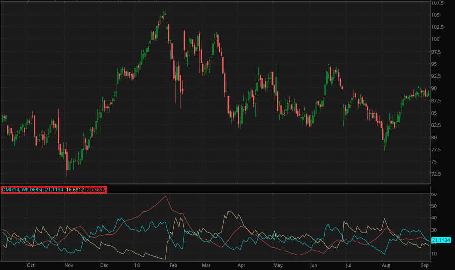Click the Feb label on the time axis
The width and height of the screenshot is (455, 270).
173,265
